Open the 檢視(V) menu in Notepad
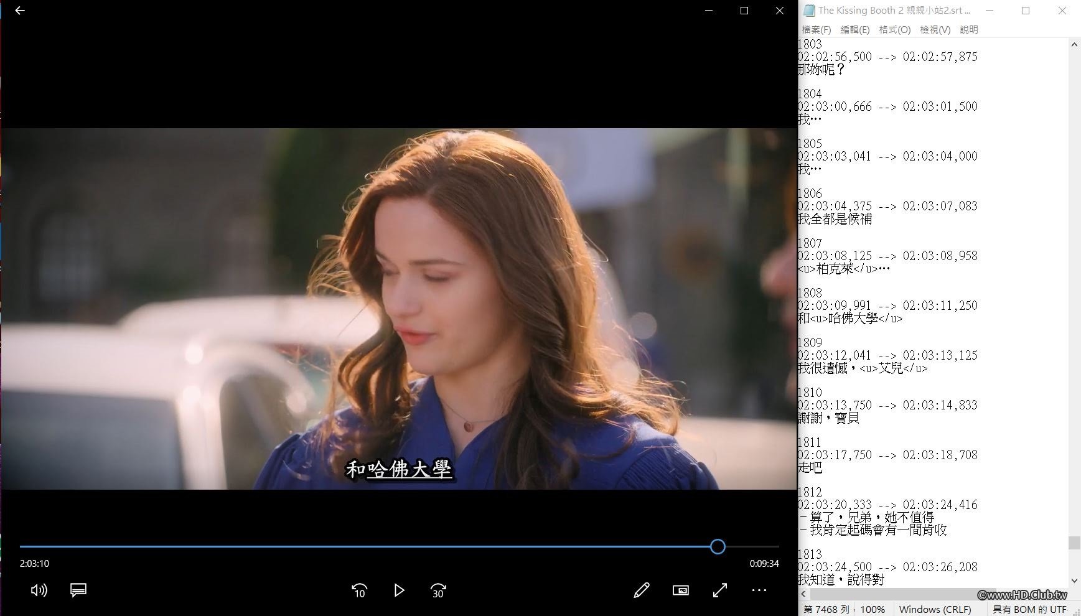This screenshot has height=616, width=1081. (x=935, y=29)
